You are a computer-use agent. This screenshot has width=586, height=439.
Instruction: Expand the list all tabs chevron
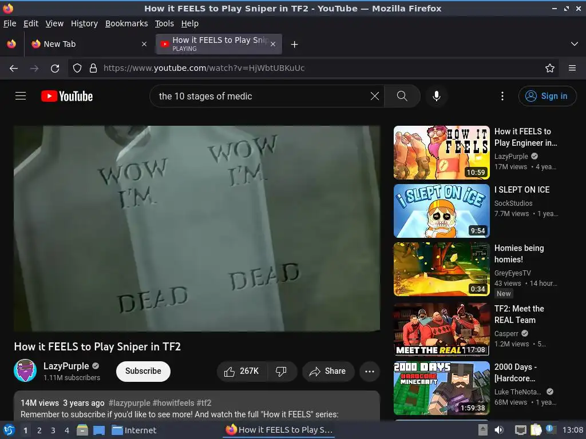click(x=575, y=44)
